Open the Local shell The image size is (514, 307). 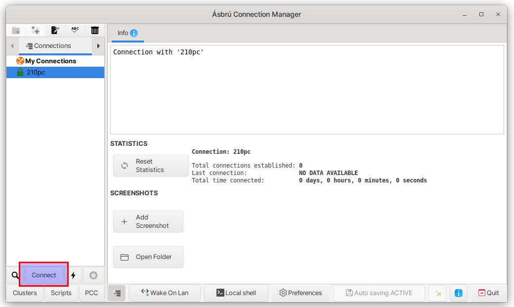236,293
